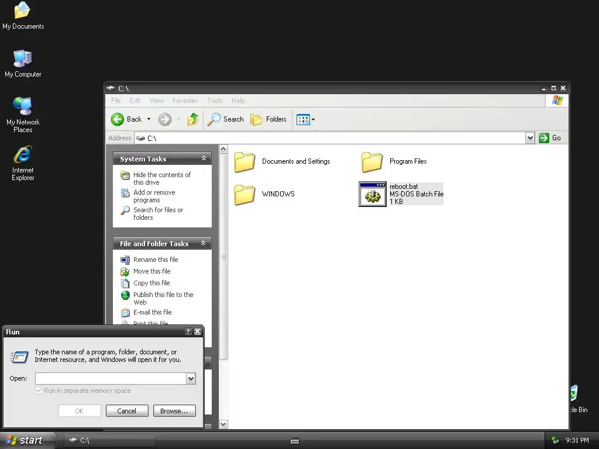The height and width of the screenshot is (449, 599).
Task: Click the Back arrow in Explorer toolbar
Action: (x=117, y=119)
